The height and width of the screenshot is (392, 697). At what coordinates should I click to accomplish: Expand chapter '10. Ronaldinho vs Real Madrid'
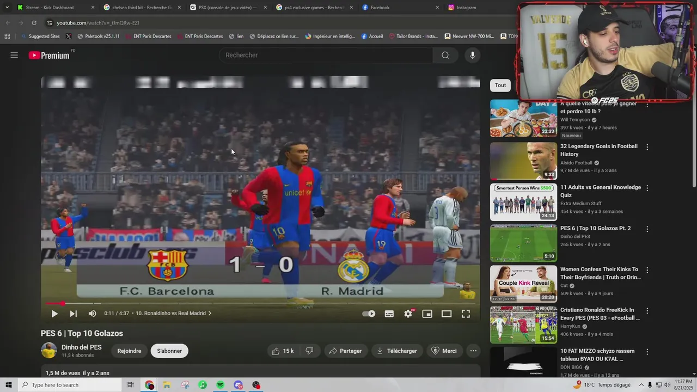(173, 313)
